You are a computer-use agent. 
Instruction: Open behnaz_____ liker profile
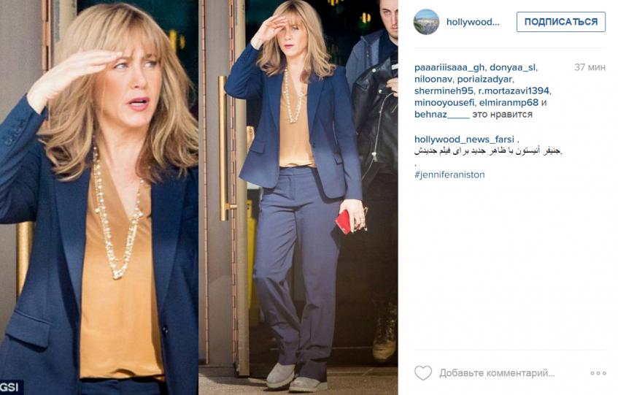(x=442, y=115)
